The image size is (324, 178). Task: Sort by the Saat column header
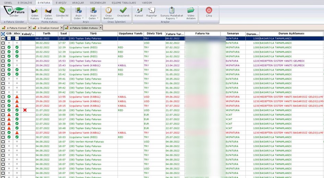[x=63, y=34]
